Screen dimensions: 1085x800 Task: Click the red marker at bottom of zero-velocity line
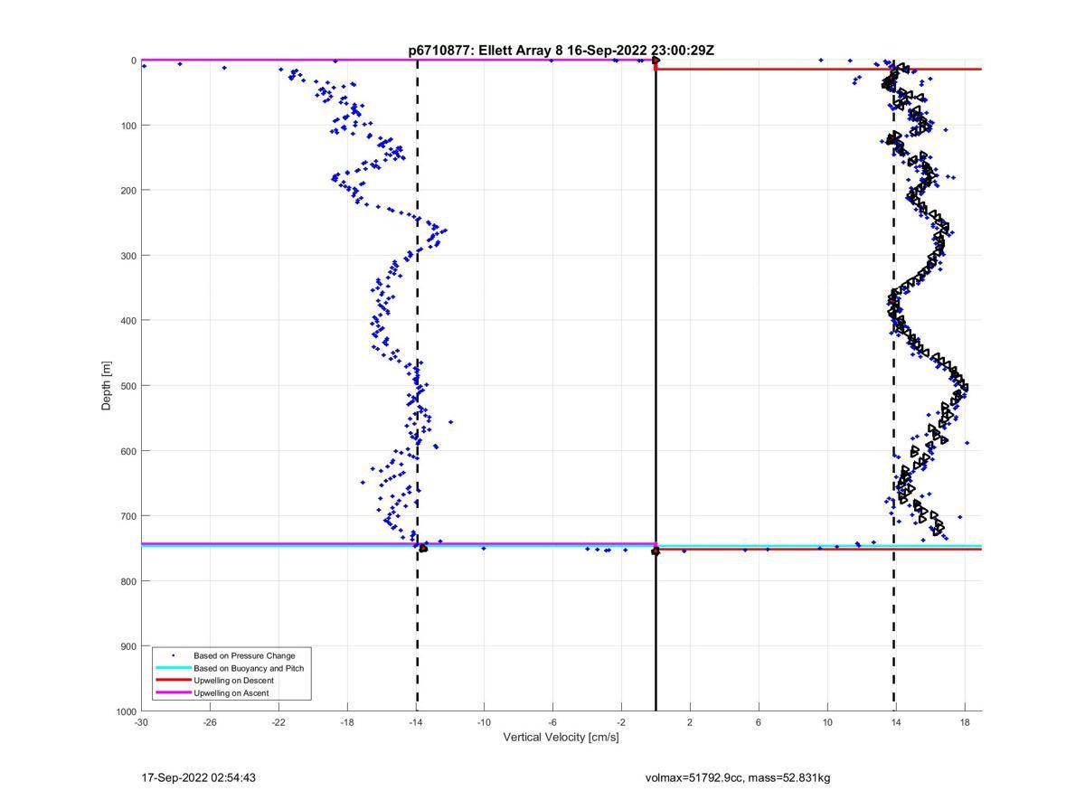(656, 551)
